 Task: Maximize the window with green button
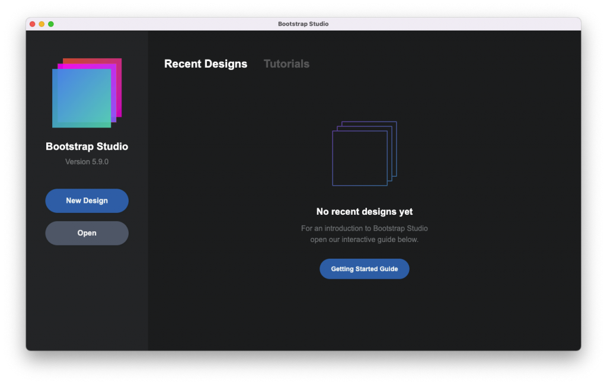(51, 24)
